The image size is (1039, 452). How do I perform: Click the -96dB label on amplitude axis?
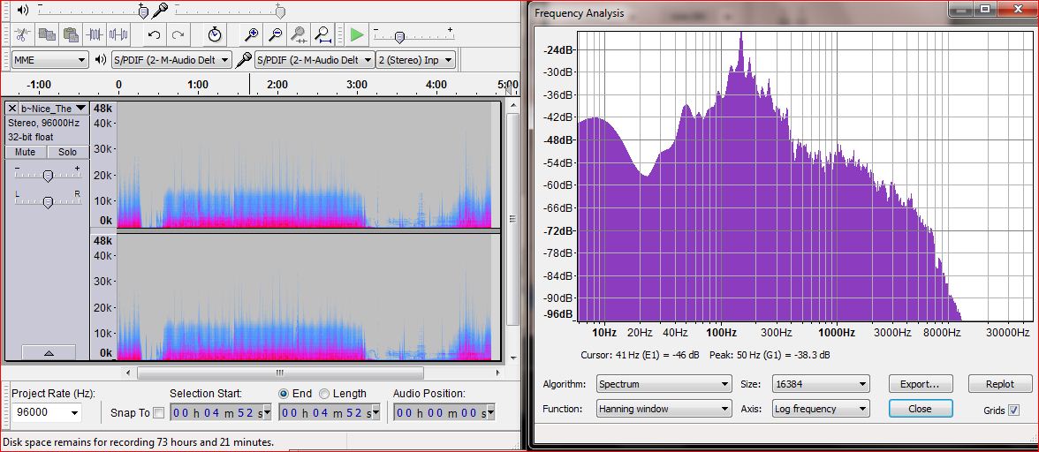coord(559,313)
